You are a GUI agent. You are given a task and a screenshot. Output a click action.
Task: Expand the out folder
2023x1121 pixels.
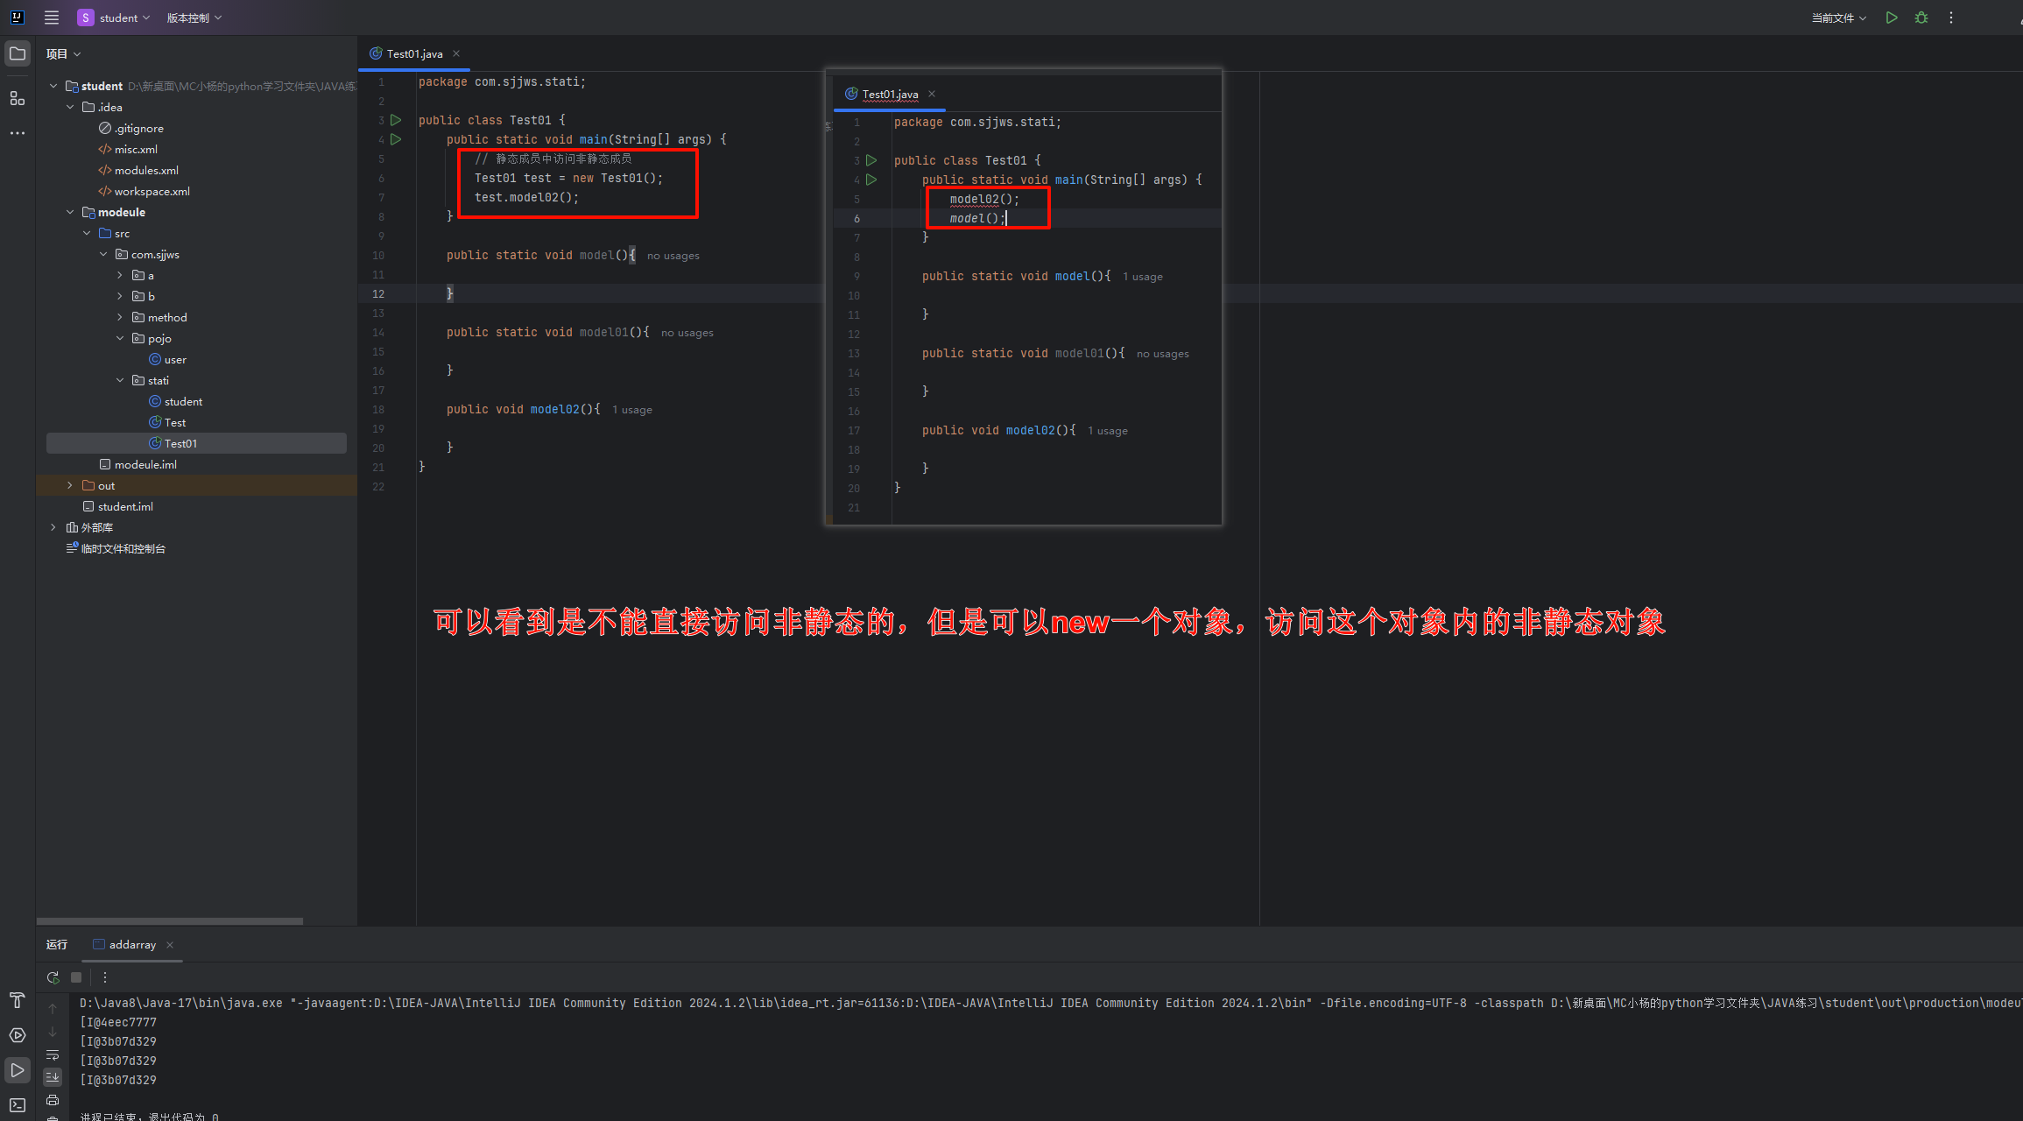click(x=70, y=485)
